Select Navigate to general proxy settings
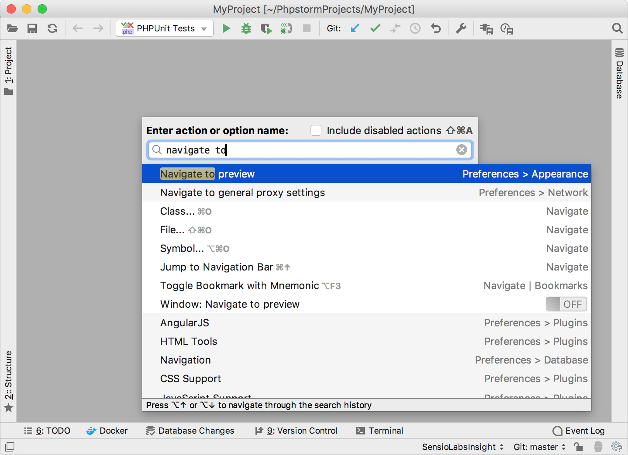Viewport: 628px width, 455px height. 242,193
